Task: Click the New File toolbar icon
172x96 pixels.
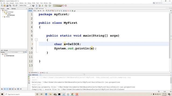Action: (2, 5)
